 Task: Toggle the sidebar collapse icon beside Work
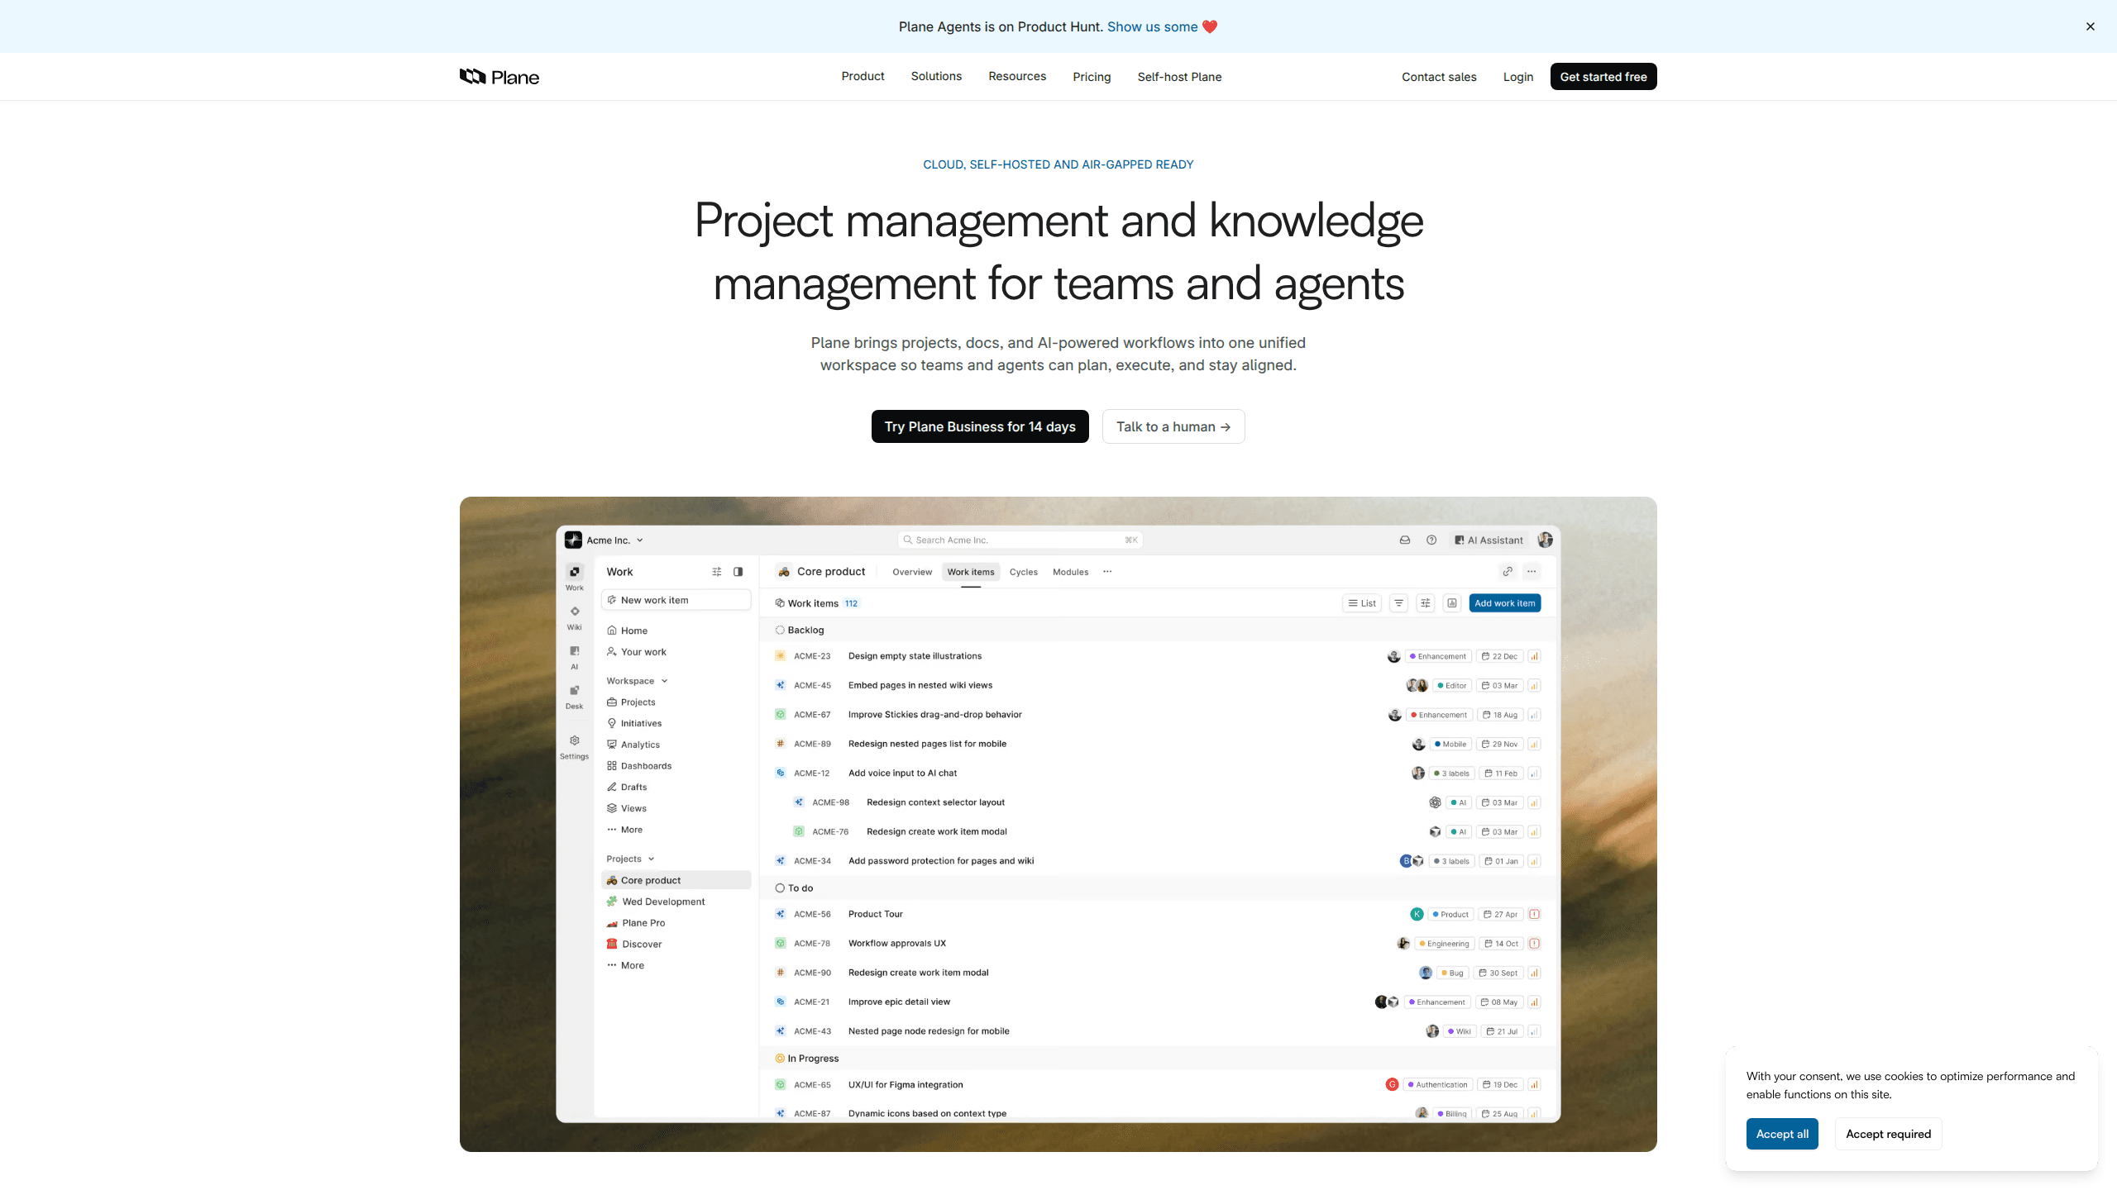coord(738,572)
